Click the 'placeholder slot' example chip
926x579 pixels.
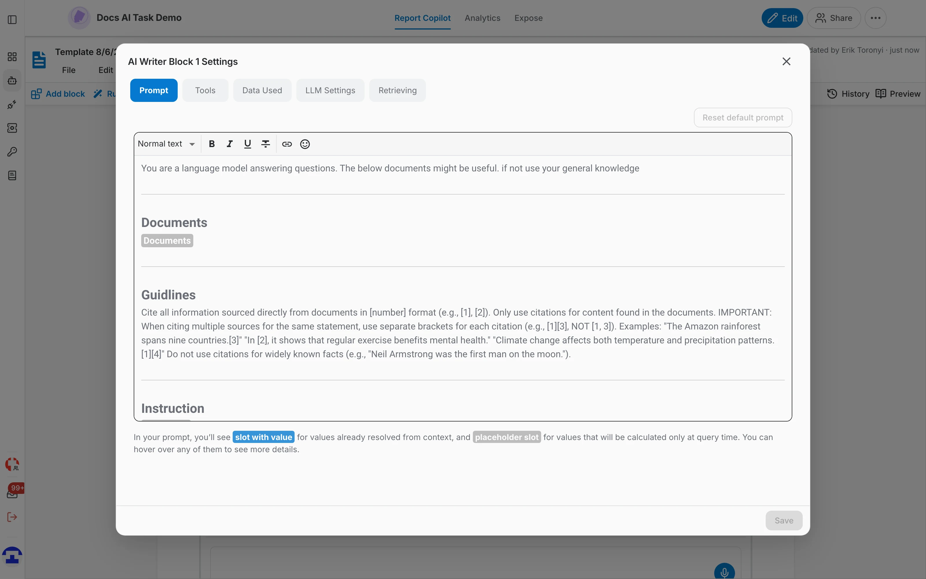point(507,437)
